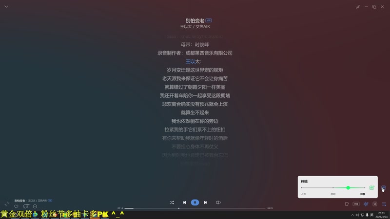Open the more options ellipsis icon
Screen dimensions: 390x219
pyautogui.click(x=35, y=206)
